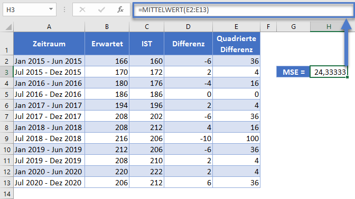The width and height of the screenshot is (355, 199).
Task: Expand the Name Box dropdown arrow
Action: coord(51,9)
